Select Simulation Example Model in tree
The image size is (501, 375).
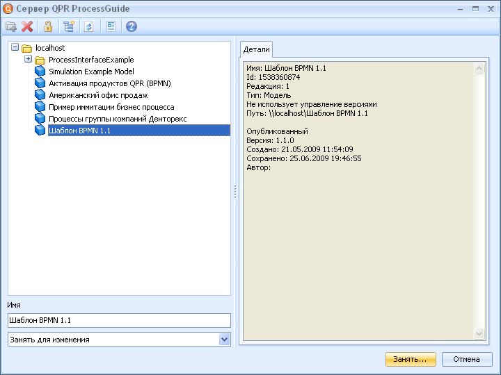pyautogui.click(x=91, y=72)
